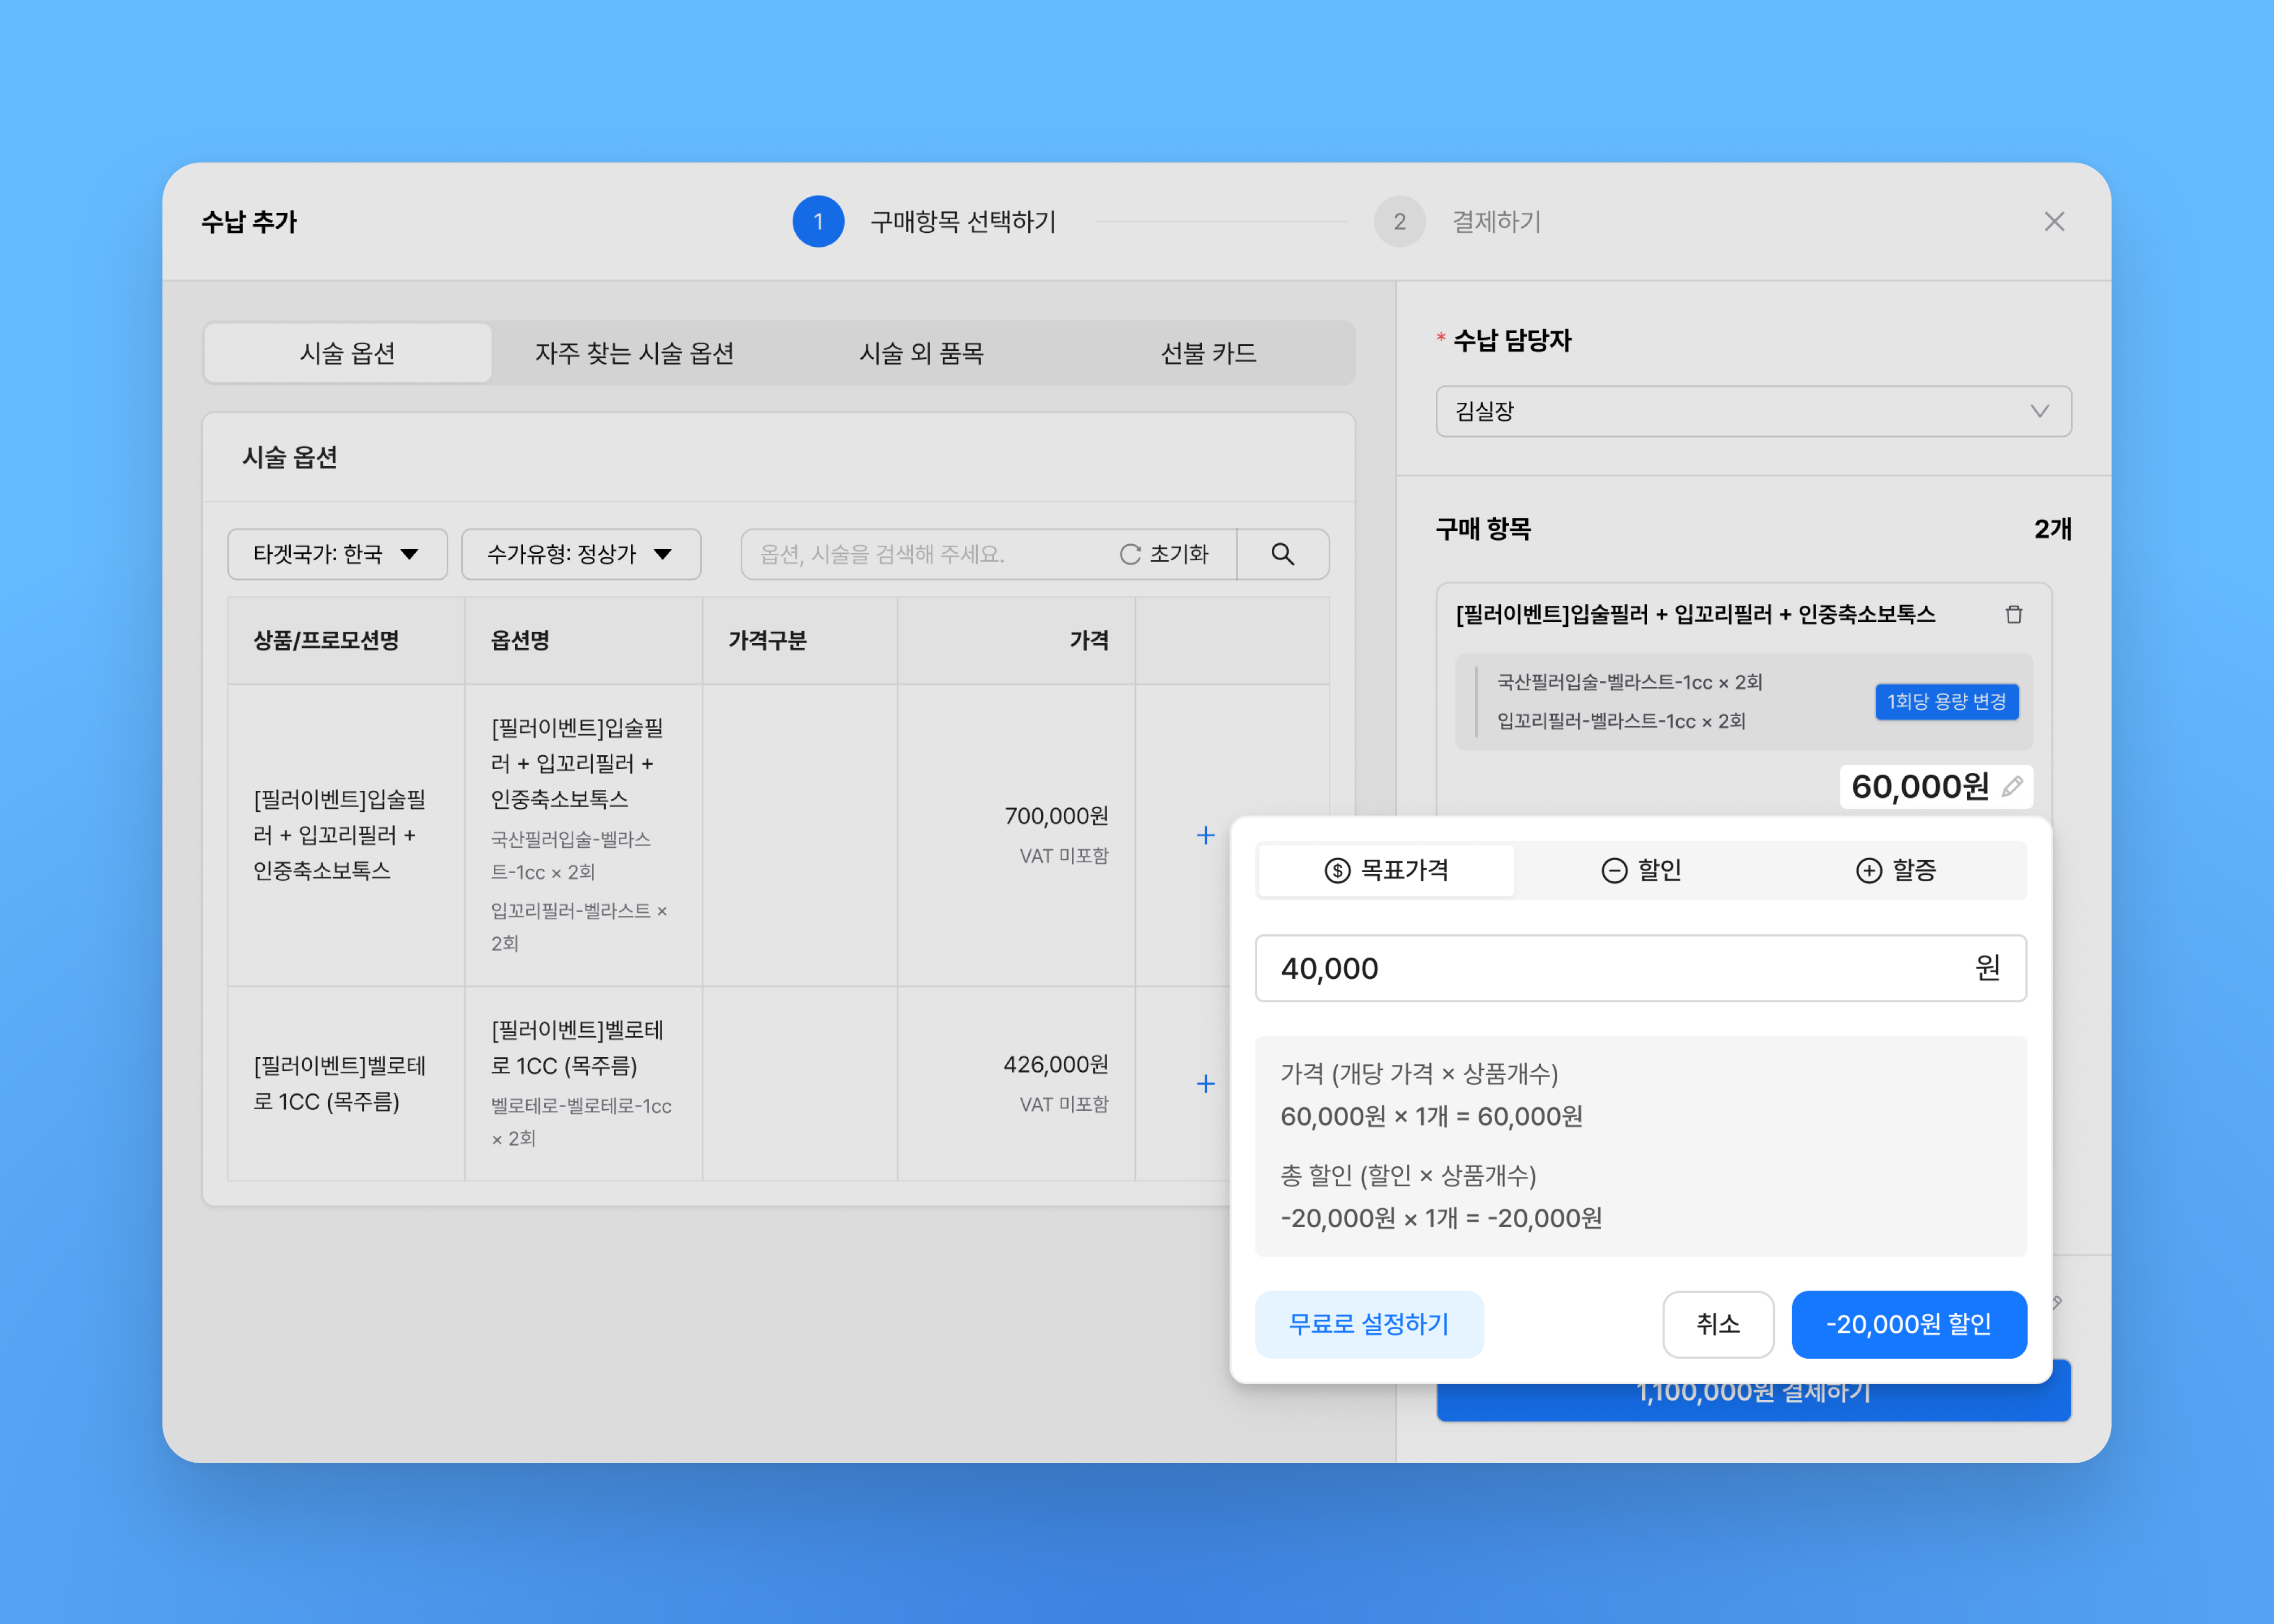Click the search magnifier icon
Screen dimensions: 2274x1624
[1282, 554]
